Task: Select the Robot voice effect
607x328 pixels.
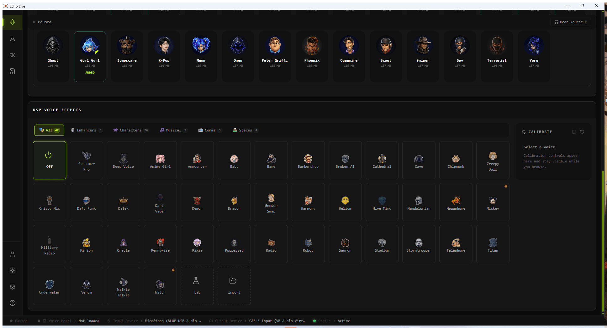Action: 308,244
